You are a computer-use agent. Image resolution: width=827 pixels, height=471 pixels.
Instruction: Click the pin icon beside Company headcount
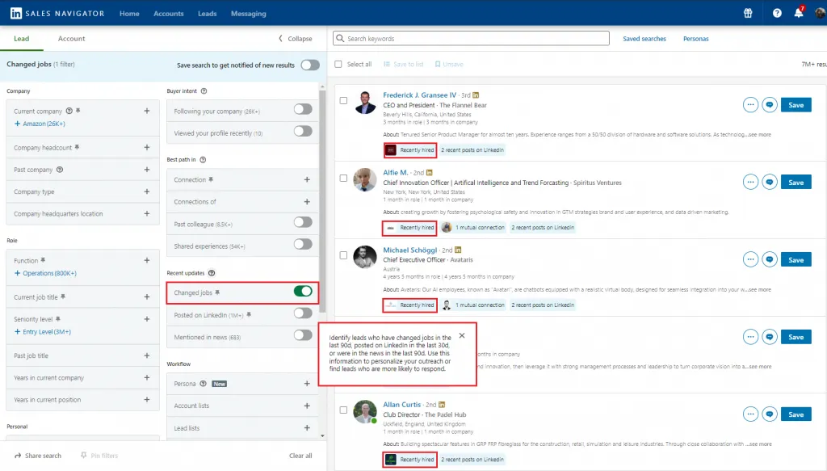[x=77, y=147]
